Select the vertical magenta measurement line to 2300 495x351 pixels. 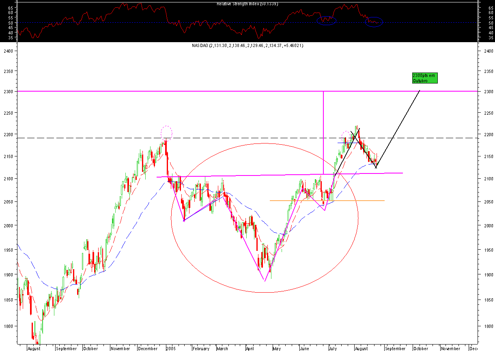323,134
